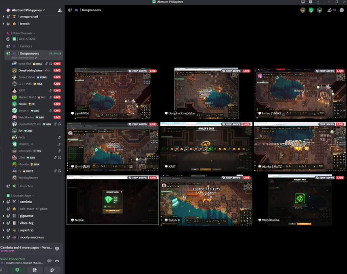Click the stream quality label under Cambria title
The height and width of the screenshot is (274, 347).
tap(8, 251)
